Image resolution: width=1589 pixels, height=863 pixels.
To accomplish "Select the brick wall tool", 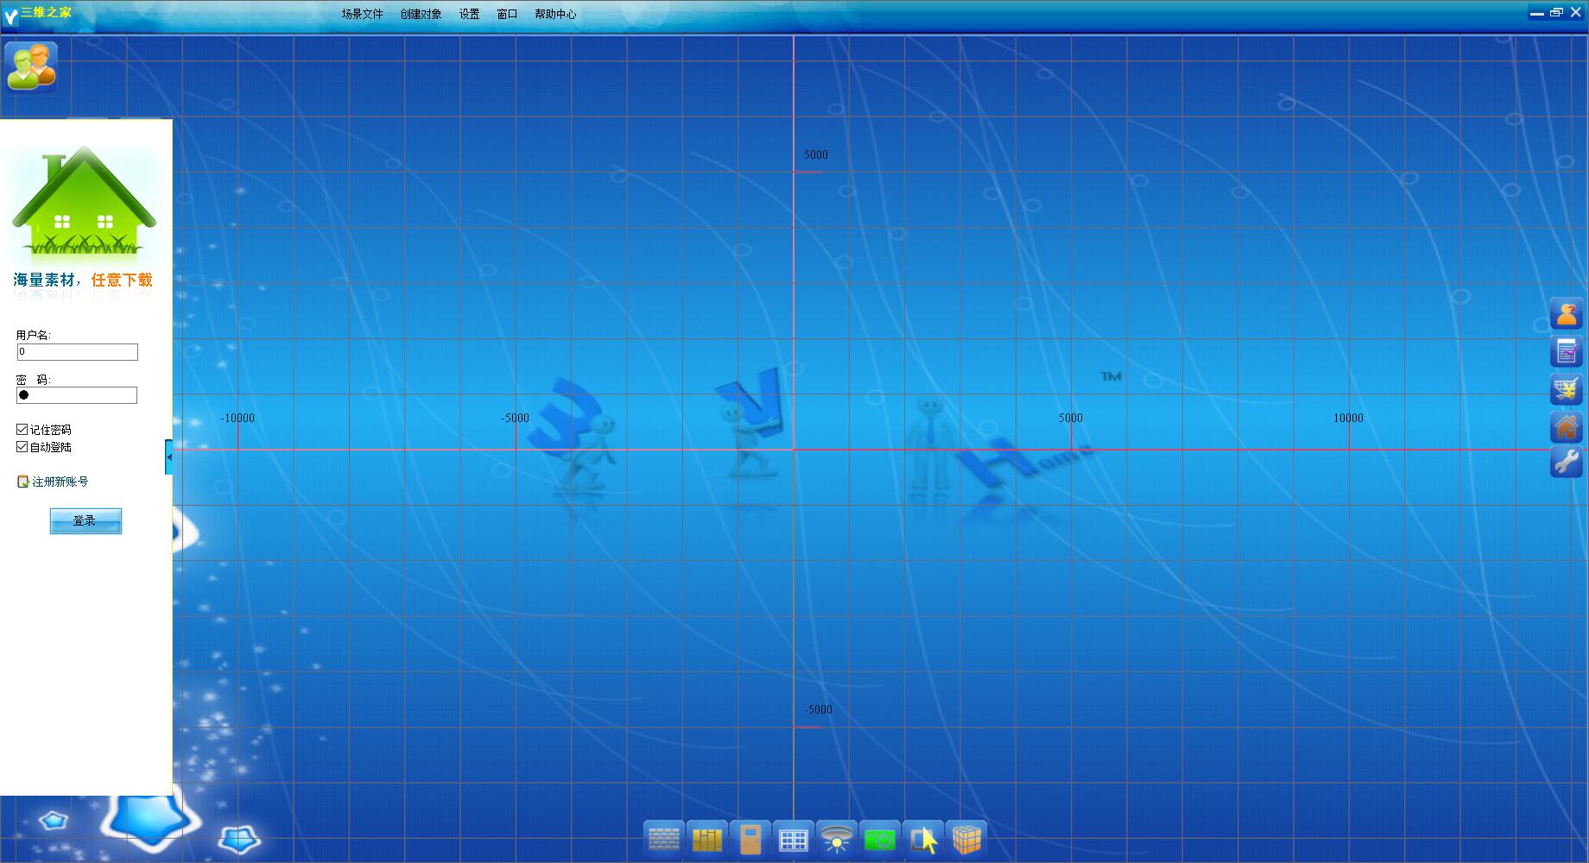I will tap(663, 839).
